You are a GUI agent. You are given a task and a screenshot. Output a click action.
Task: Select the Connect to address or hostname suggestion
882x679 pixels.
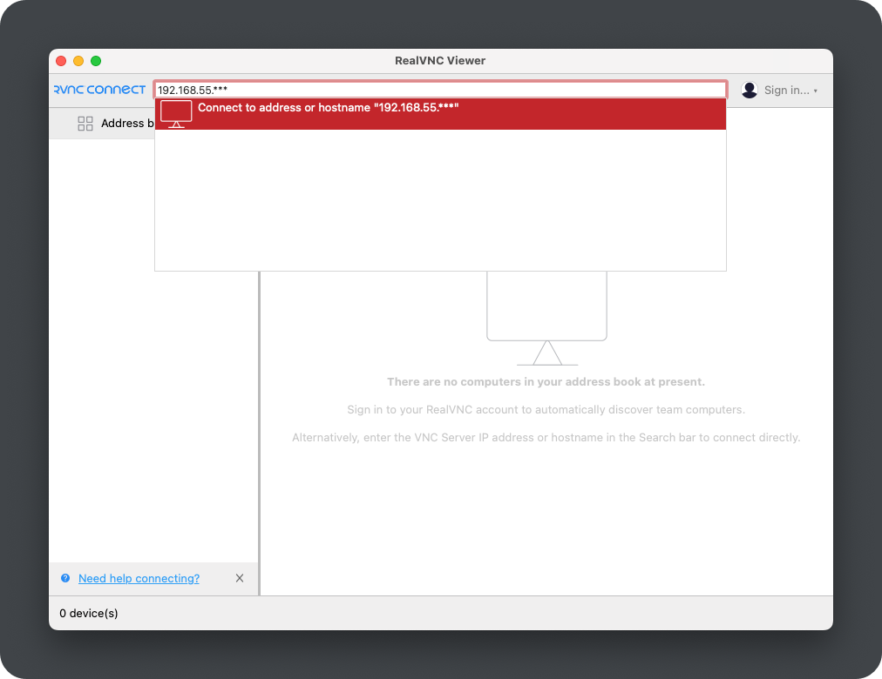point(440,114)
